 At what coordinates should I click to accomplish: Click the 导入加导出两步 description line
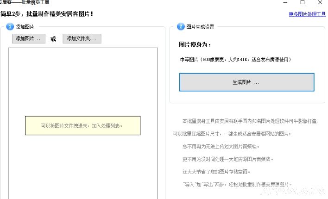click(x=237, y=184)
